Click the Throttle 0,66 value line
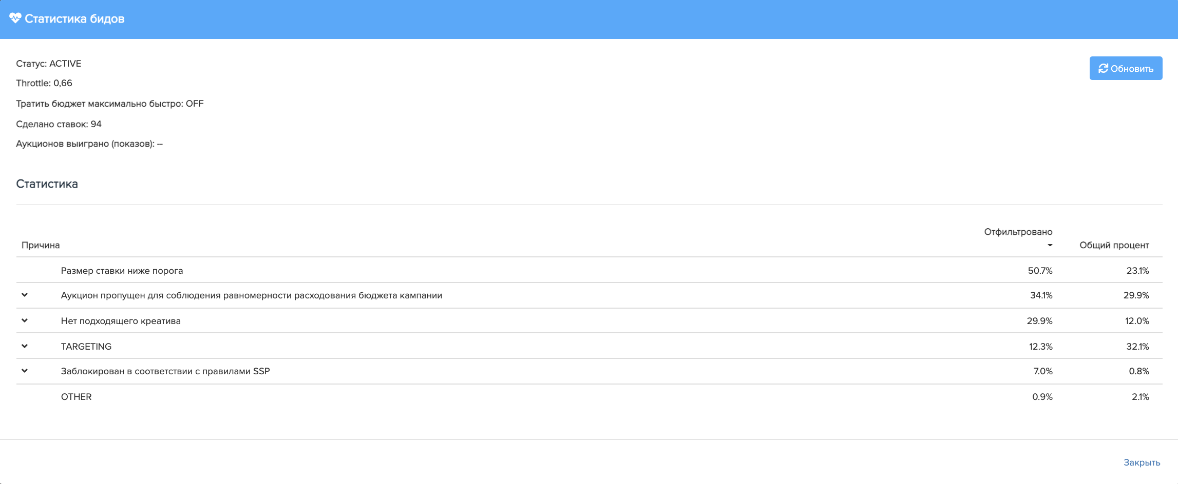1178x484 pixels. point(44,83)
